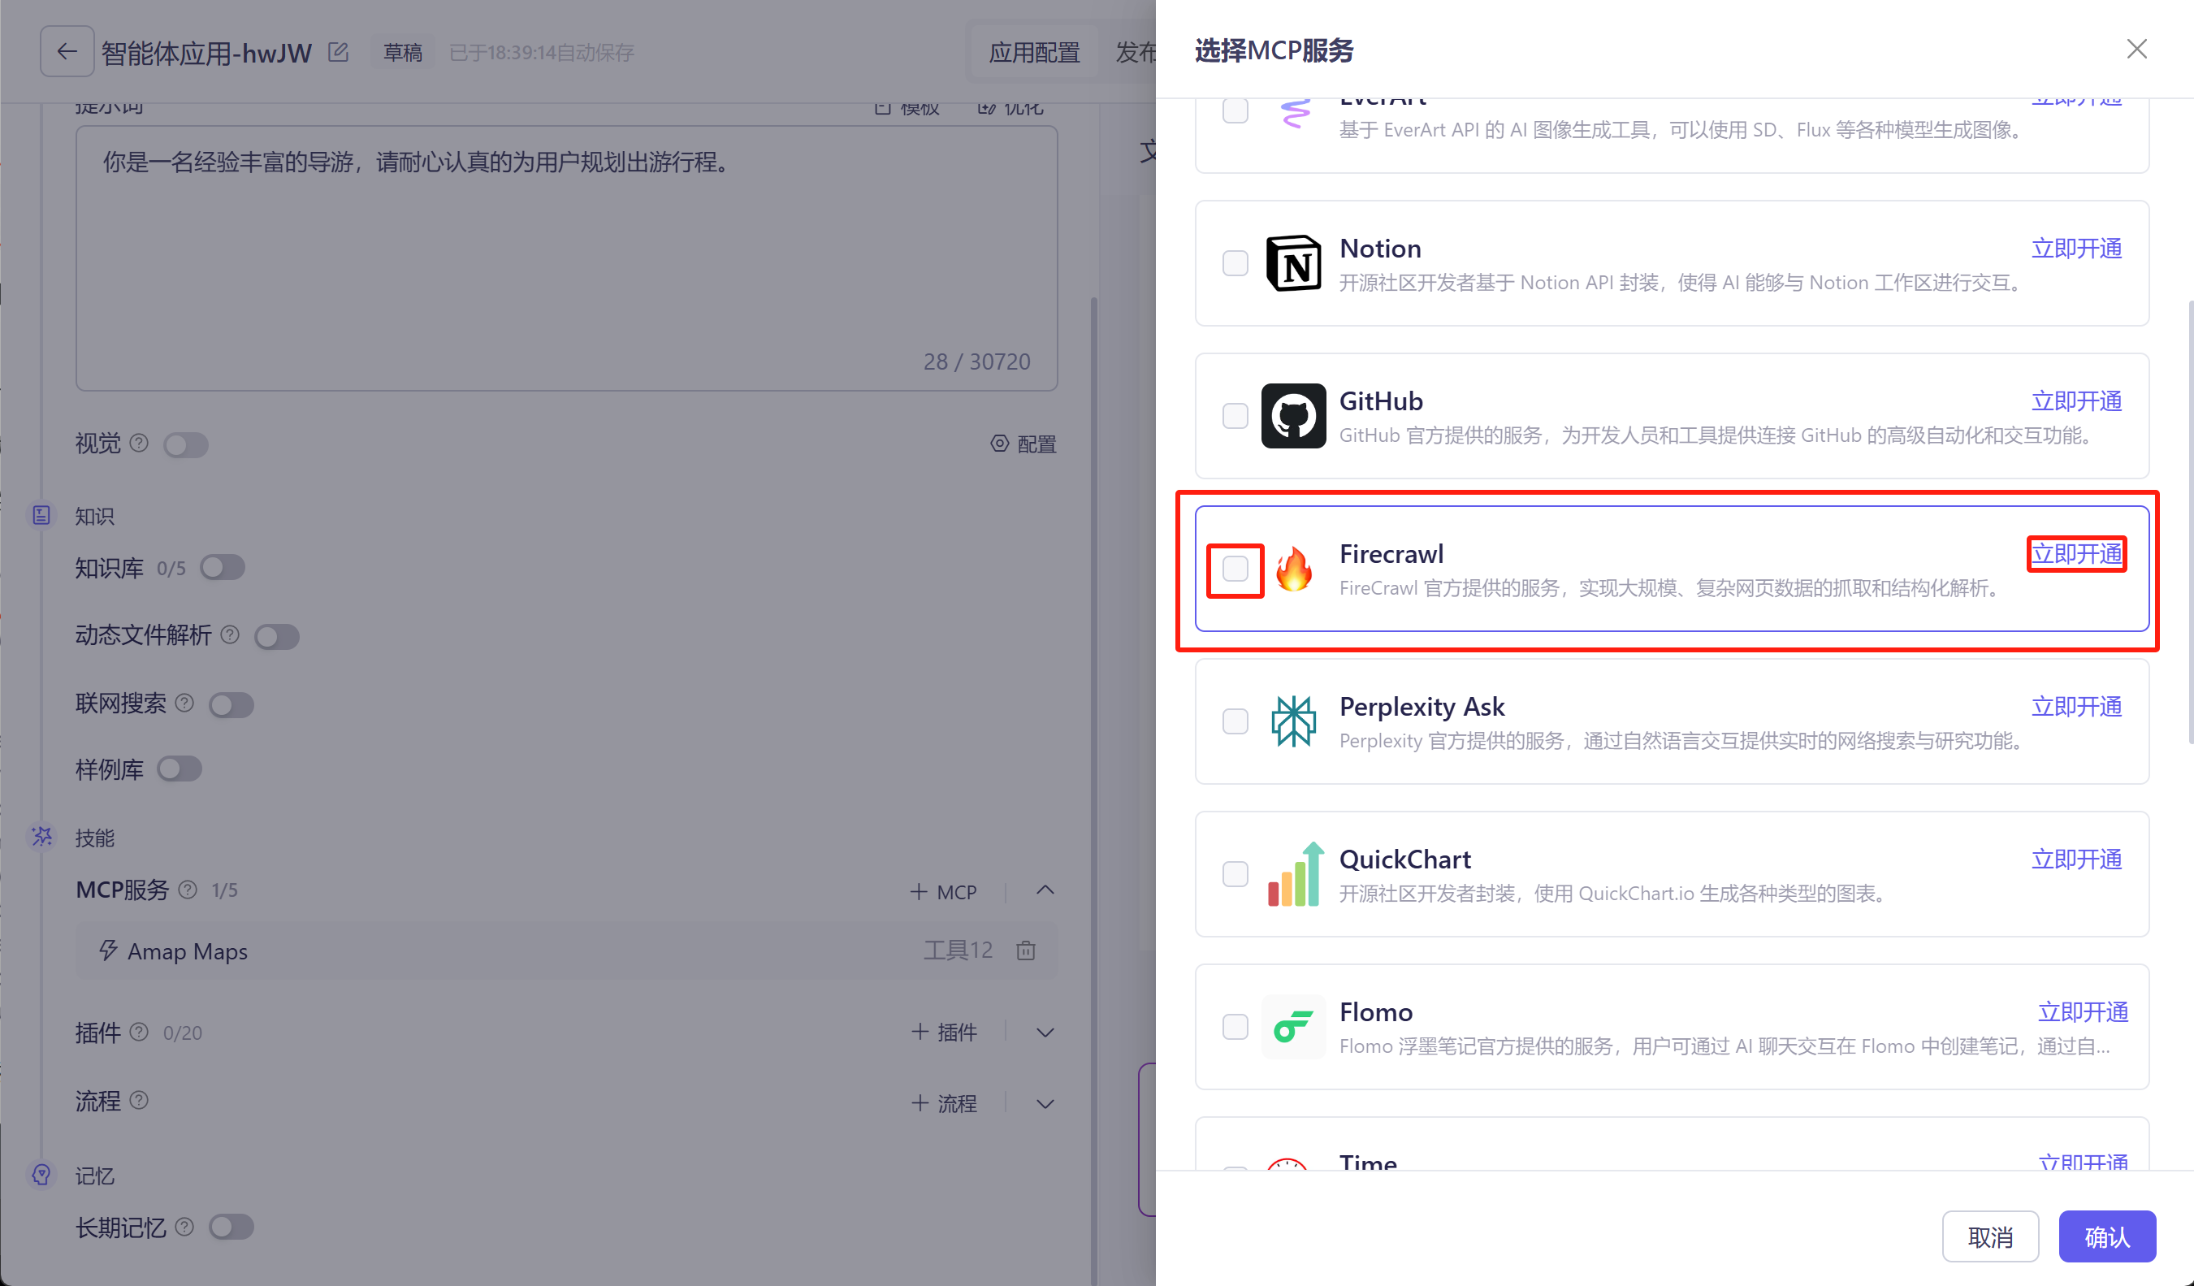Collapse the MCP服务 section chevron
The image size is (2194, 1286).
click(1045, 890)
